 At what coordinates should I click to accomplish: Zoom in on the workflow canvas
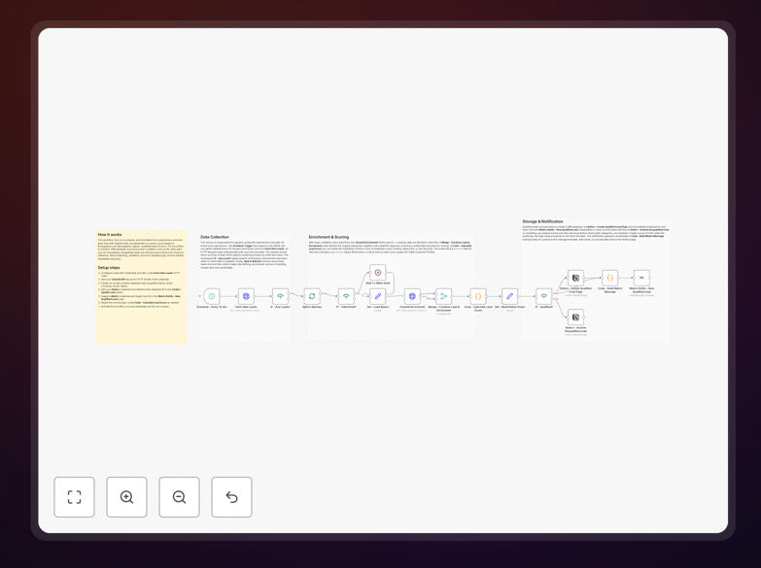click(126, 497)
